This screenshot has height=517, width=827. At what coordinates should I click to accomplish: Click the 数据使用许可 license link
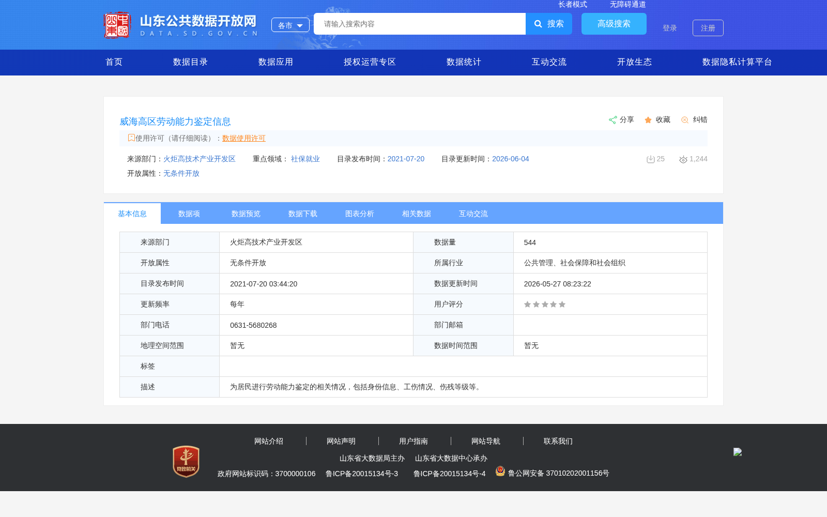244,138
